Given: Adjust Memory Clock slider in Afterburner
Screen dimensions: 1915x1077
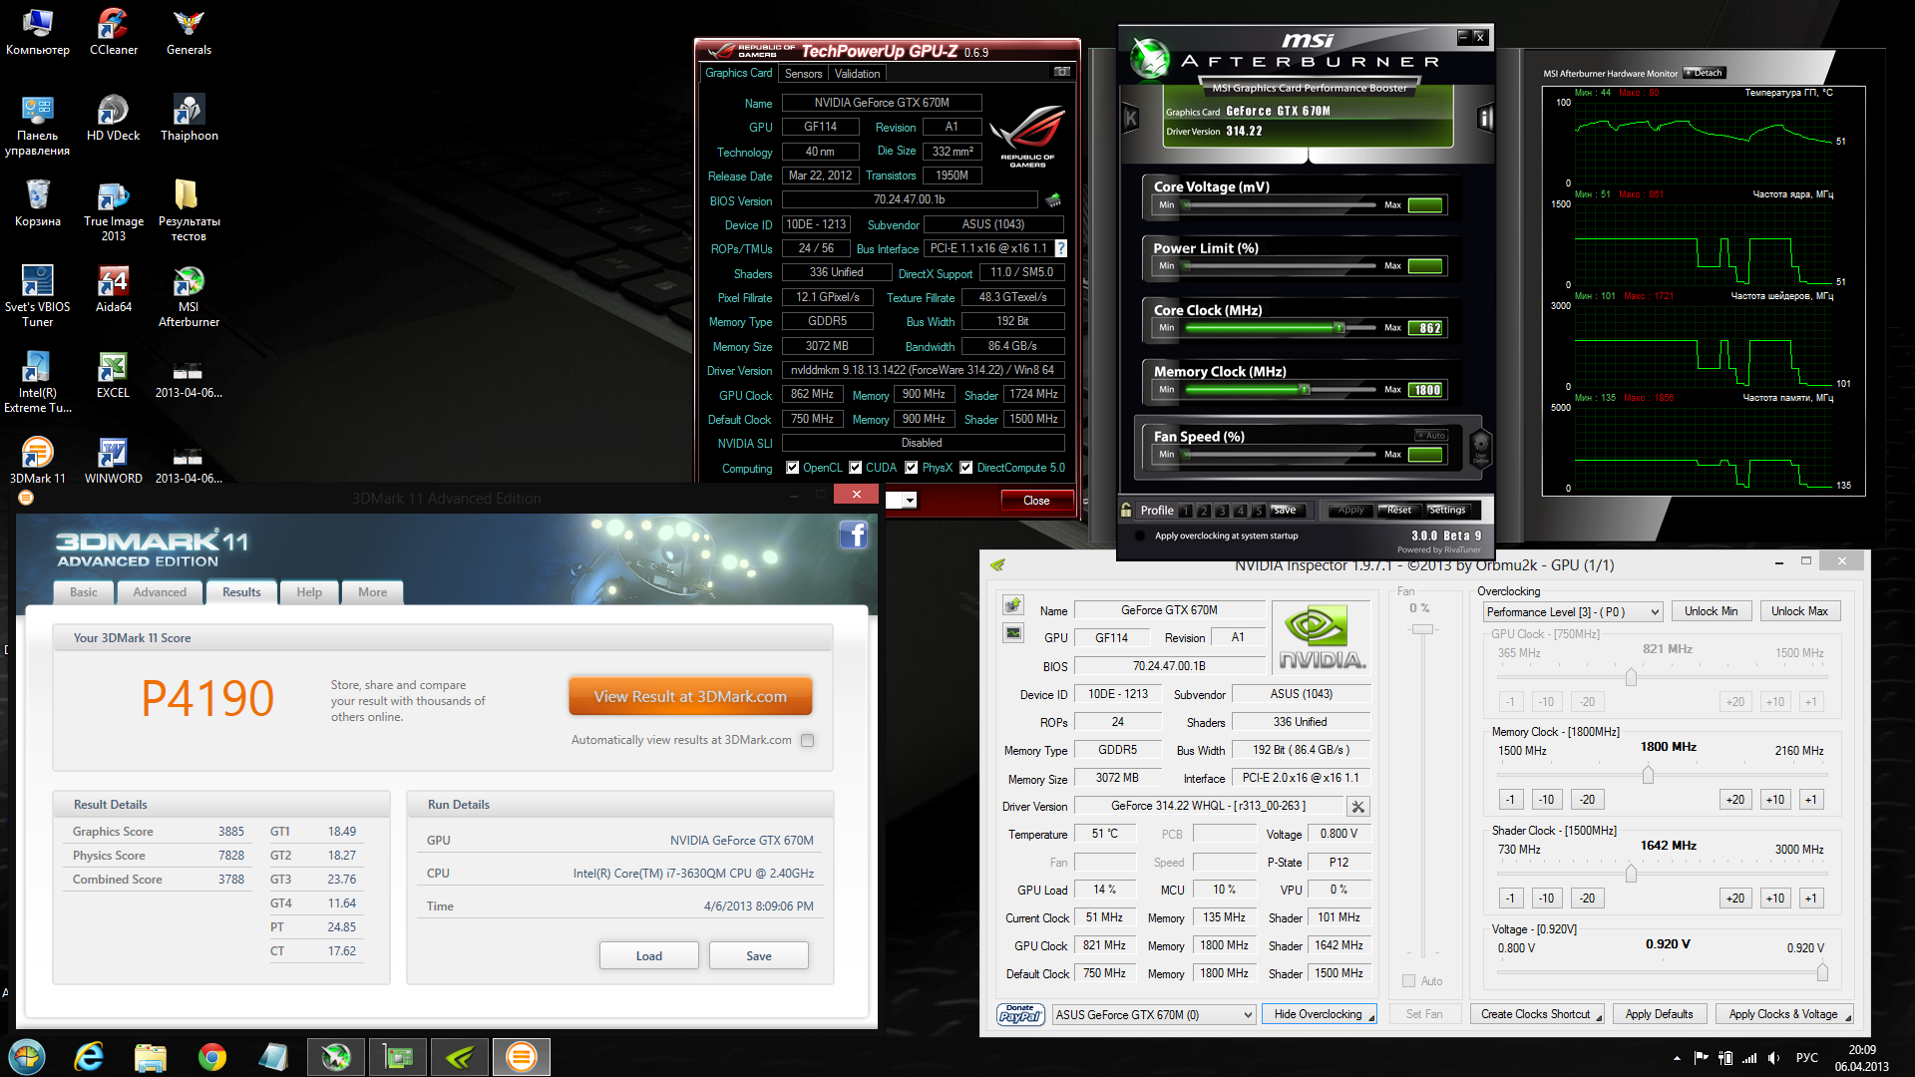Looking at the screenshot, I should 1304,389.
